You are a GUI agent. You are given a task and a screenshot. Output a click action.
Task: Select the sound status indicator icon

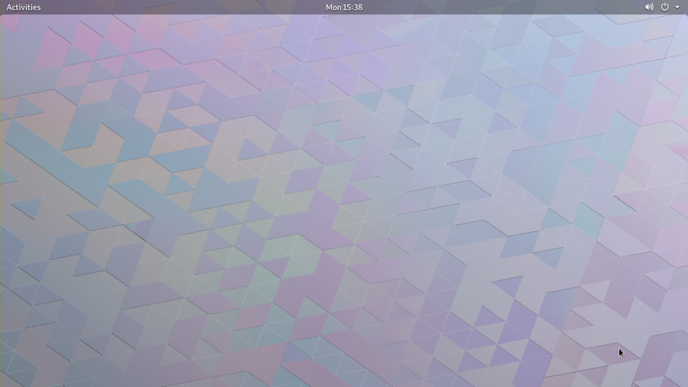(649, 7)
